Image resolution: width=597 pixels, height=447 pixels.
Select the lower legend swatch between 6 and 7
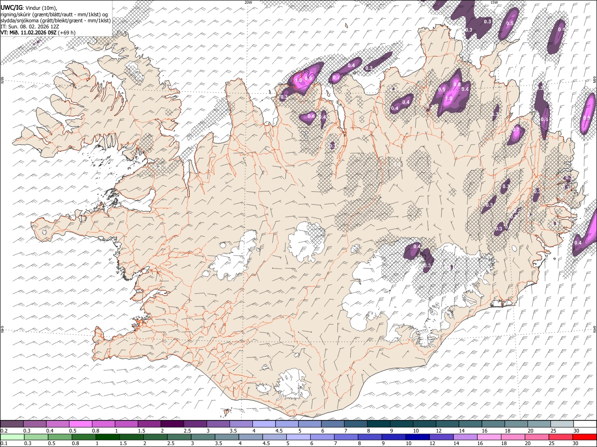click(x=322, y=437)
